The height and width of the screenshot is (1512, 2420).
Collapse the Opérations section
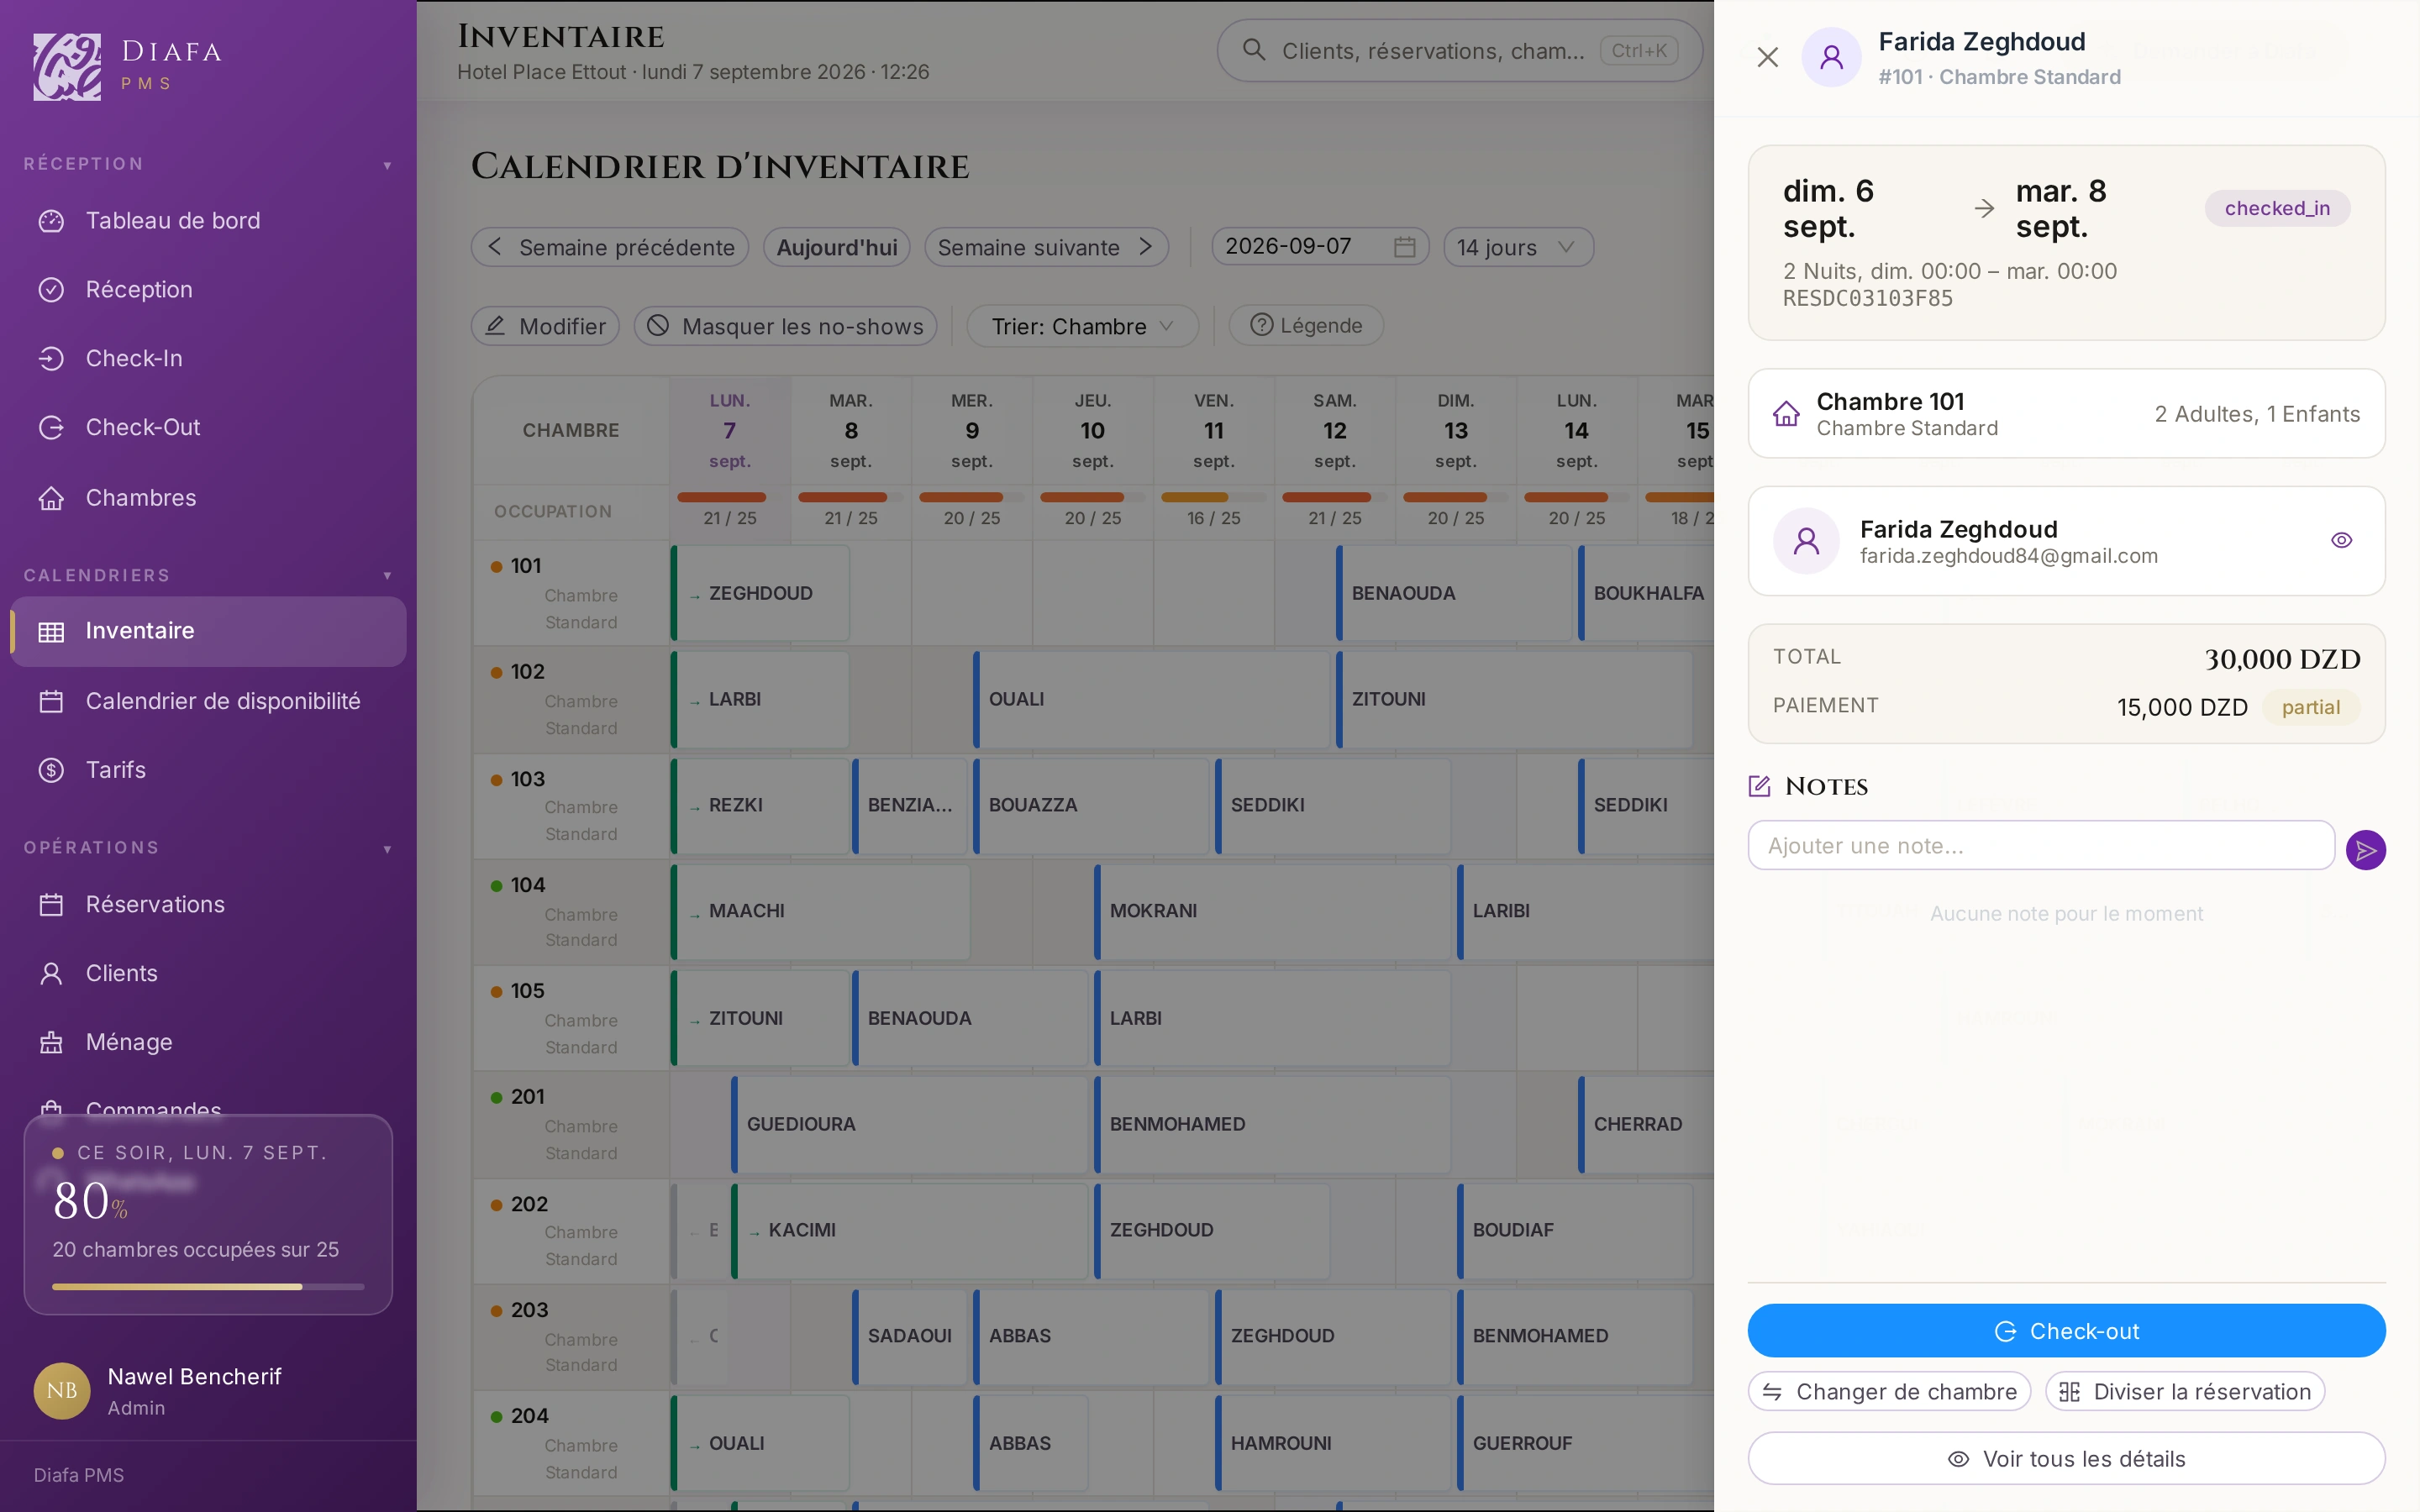coord(387,849)
